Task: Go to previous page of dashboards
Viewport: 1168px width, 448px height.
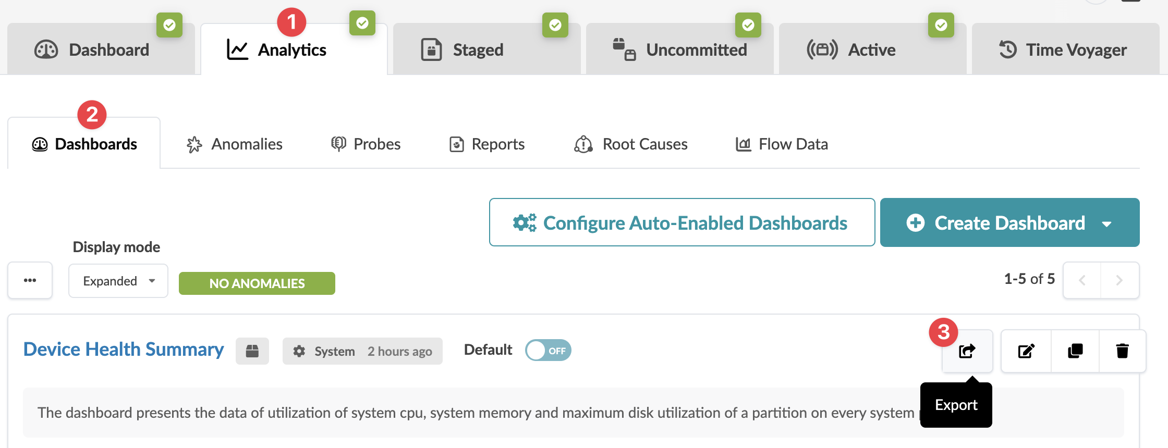Action: click(x=1082, y=280)
